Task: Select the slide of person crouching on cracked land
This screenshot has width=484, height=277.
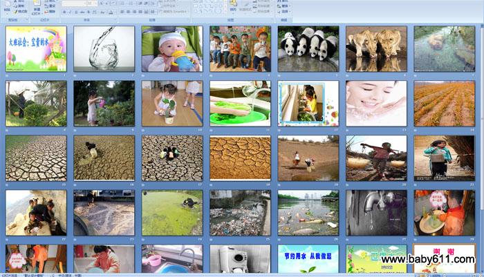Action: [x=104, y=158]
